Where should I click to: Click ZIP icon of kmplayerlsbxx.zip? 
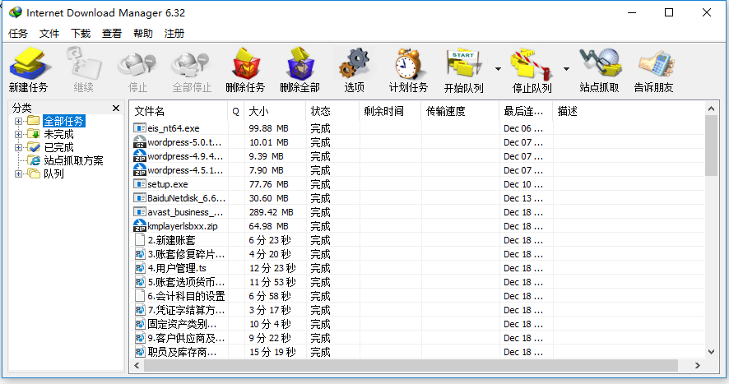(x=140, y=225)
